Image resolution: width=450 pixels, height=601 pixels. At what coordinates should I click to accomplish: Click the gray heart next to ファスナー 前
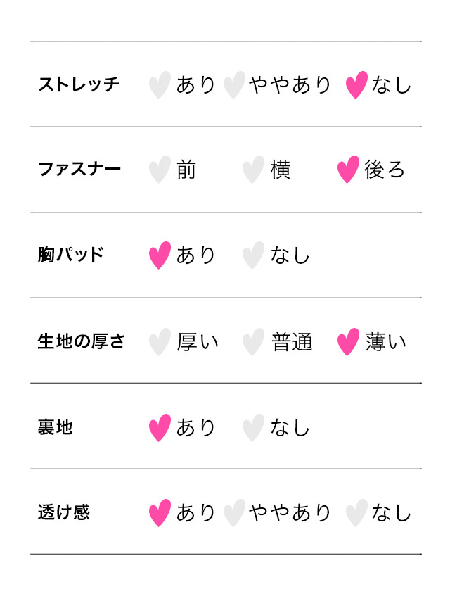tap(160, 170)
